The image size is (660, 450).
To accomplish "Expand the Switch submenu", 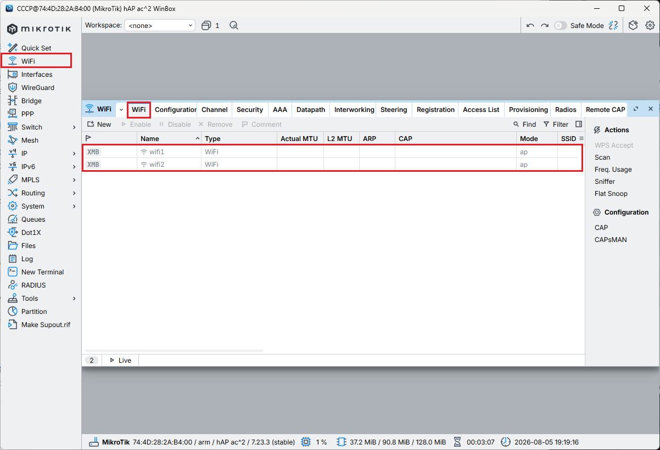I will (x=74, y=127).
